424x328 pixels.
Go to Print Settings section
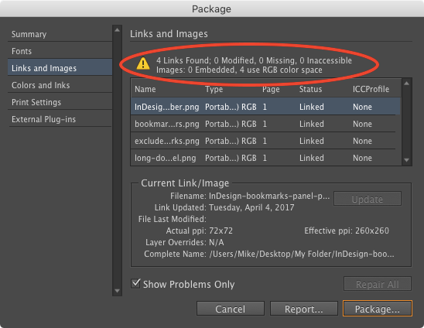60,102
